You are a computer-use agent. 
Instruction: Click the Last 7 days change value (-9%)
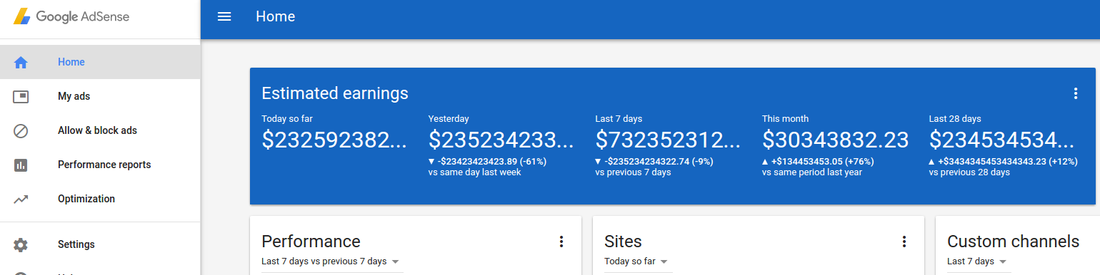[654, 162]
